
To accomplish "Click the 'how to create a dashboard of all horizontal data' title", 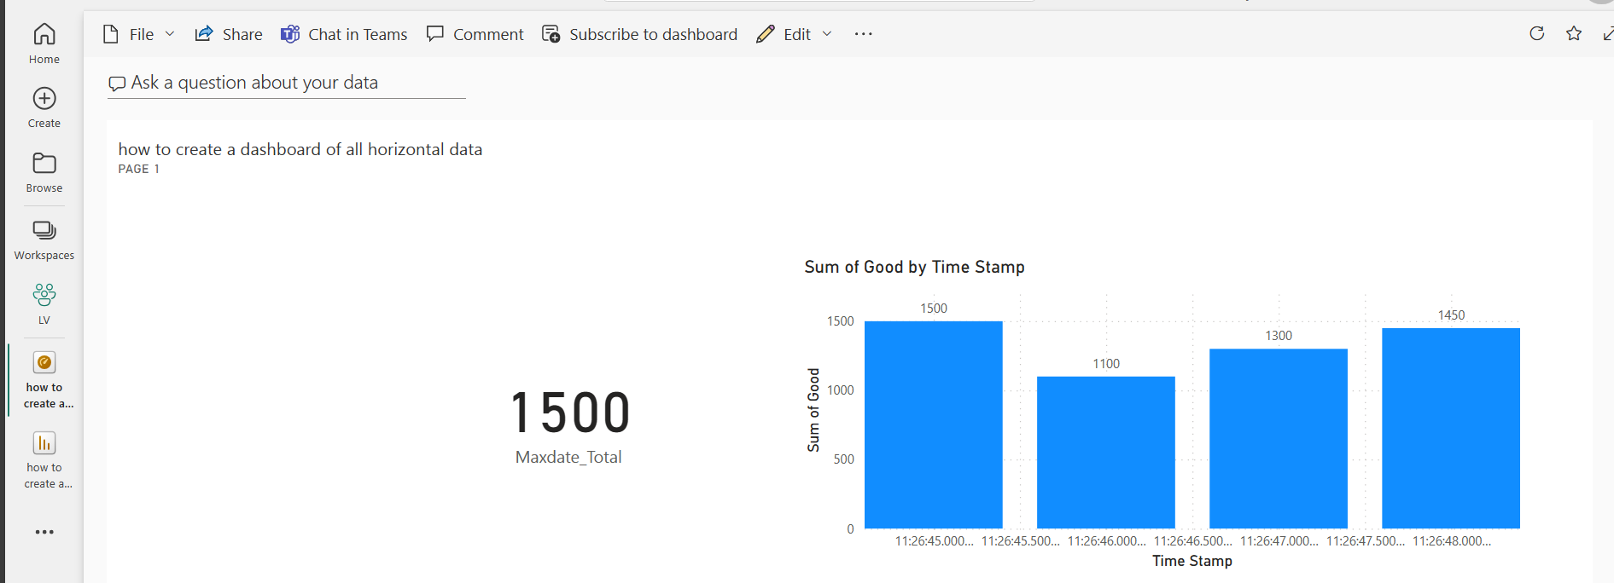I will click(300, 149).
